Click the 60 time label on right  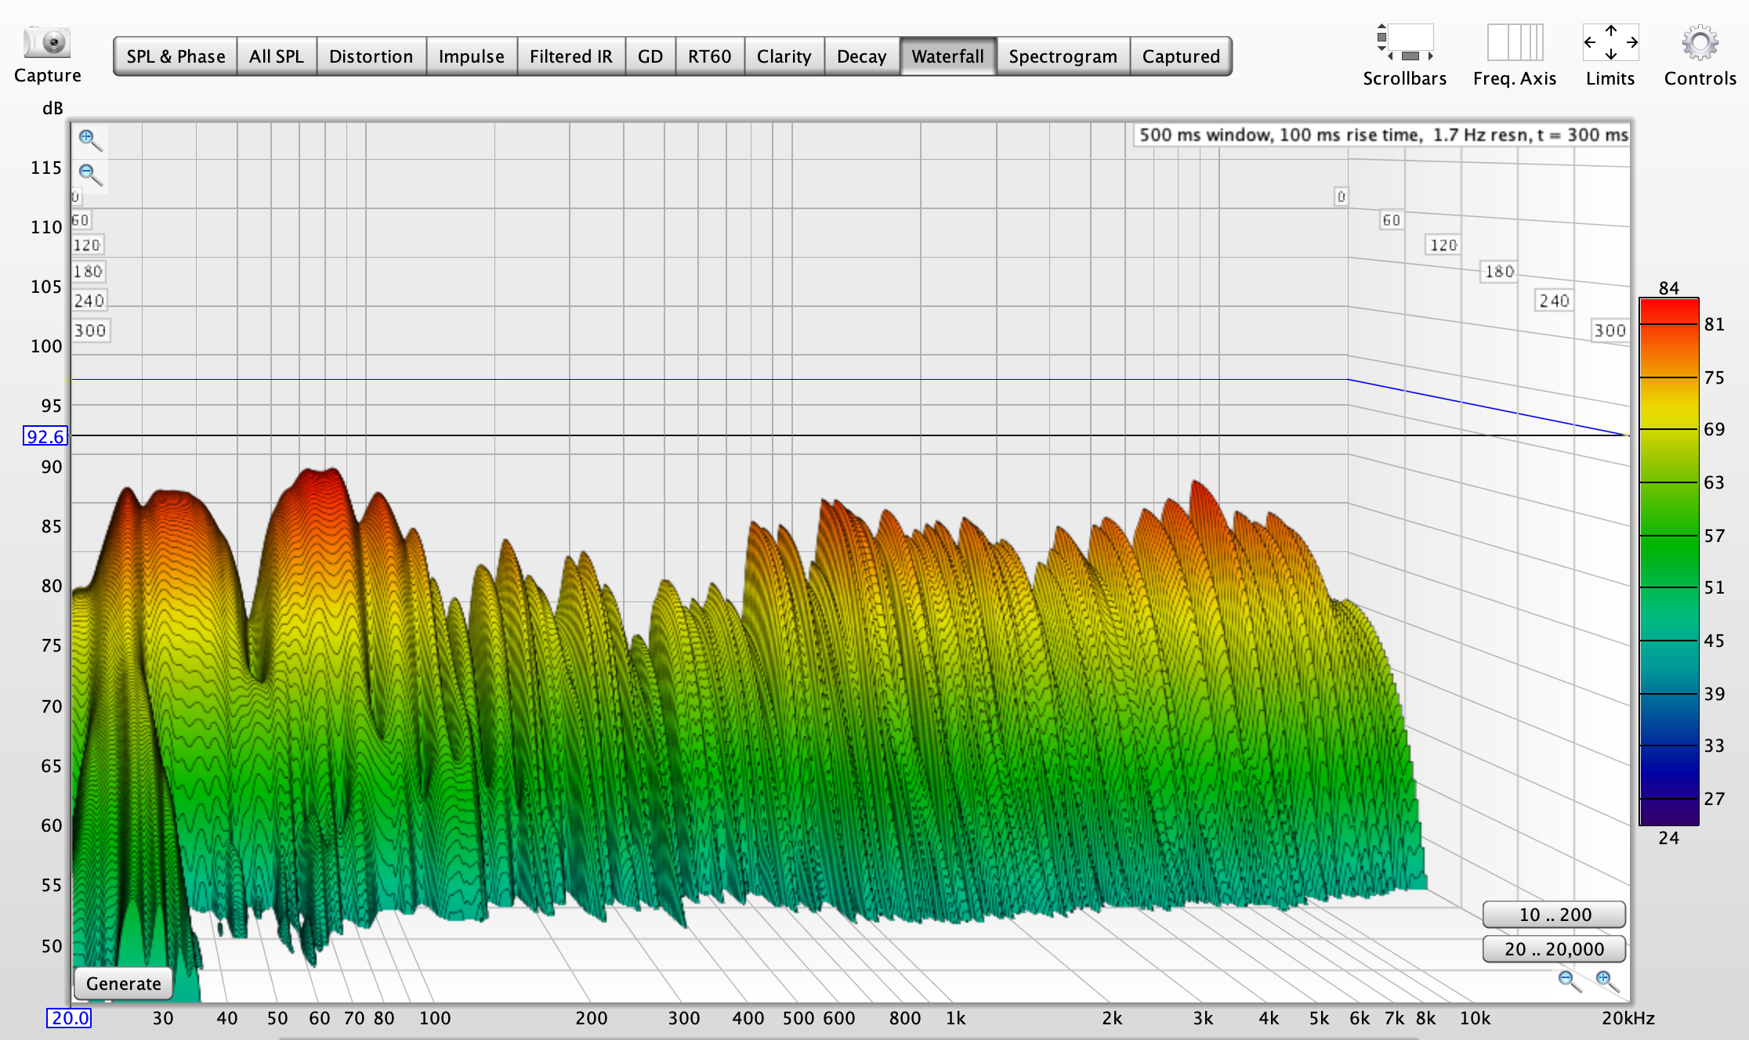(x=1392, y=220)
